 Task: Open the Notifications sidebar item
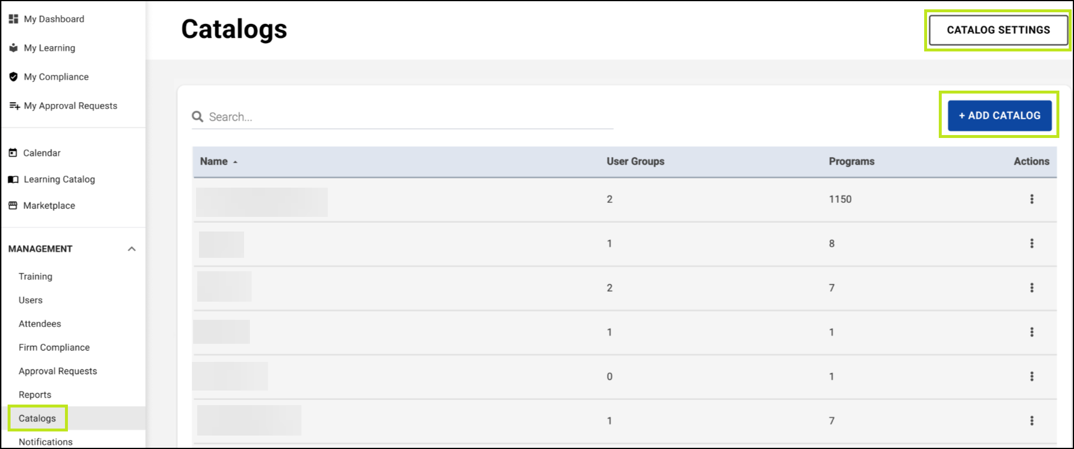click(x=46, y=442)
